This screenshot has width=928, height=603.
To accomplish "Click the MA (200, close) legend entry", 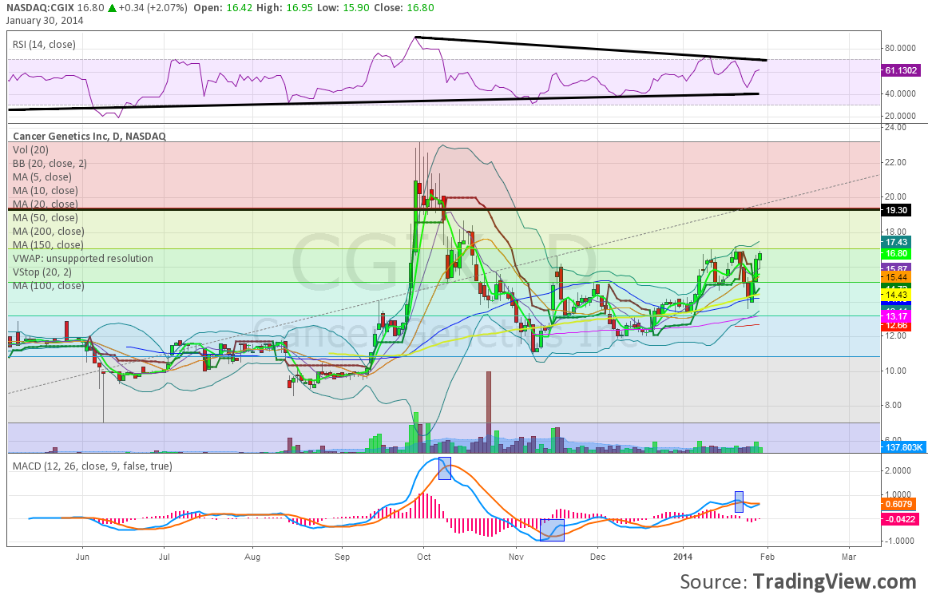I will click(49, 232).
